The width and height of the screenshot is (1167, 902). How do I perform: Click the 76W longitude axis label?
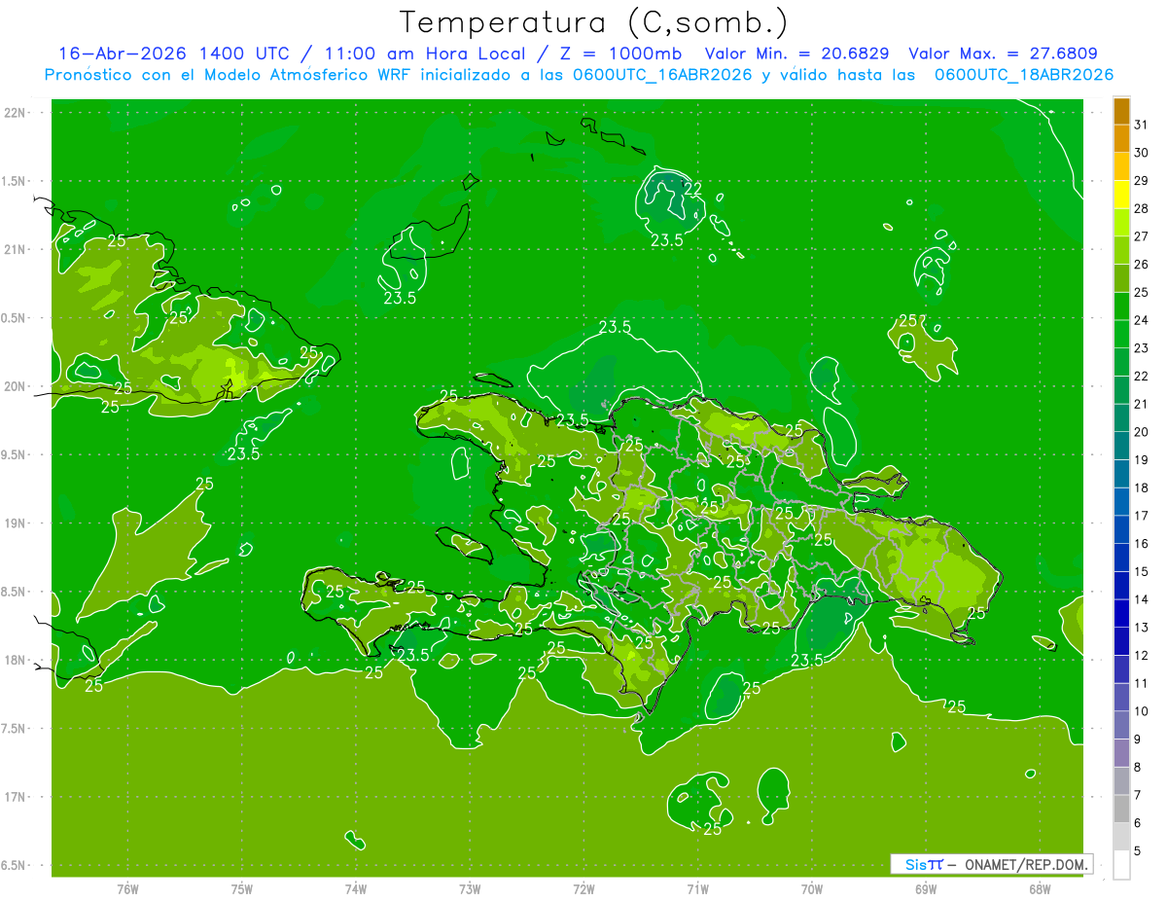click(x=127, y=888)
